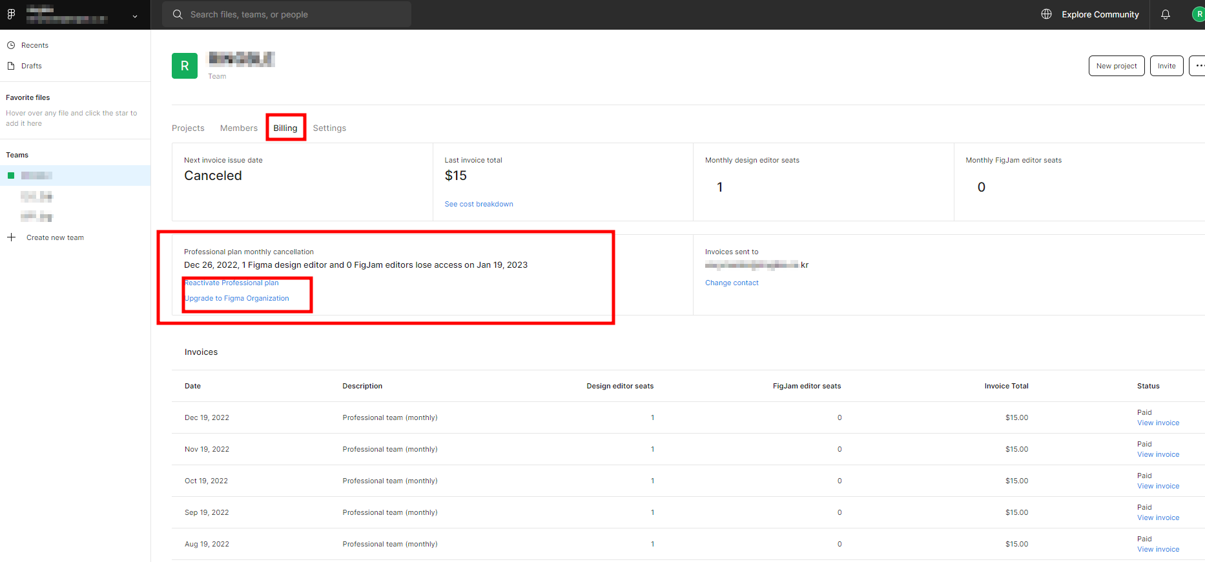The image size is (1205, 562).
Task: Click the Invoice Total column header
Action: point(1006,386)
